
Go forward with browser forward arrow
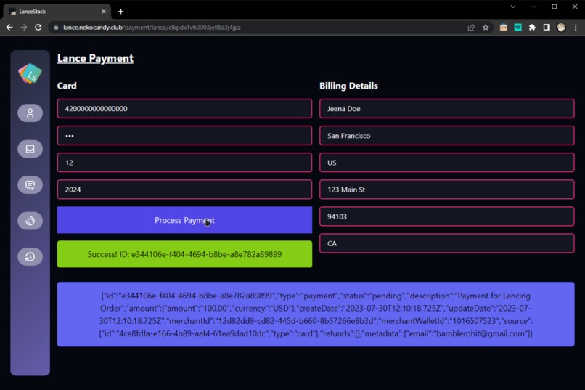pos(24,28)
